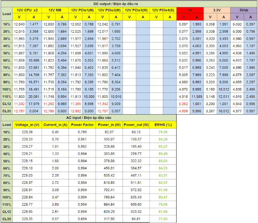This screenshot has height=223, width=258.
Task: Click the Eff/HS (%) column header
Action: coord(163,125)
